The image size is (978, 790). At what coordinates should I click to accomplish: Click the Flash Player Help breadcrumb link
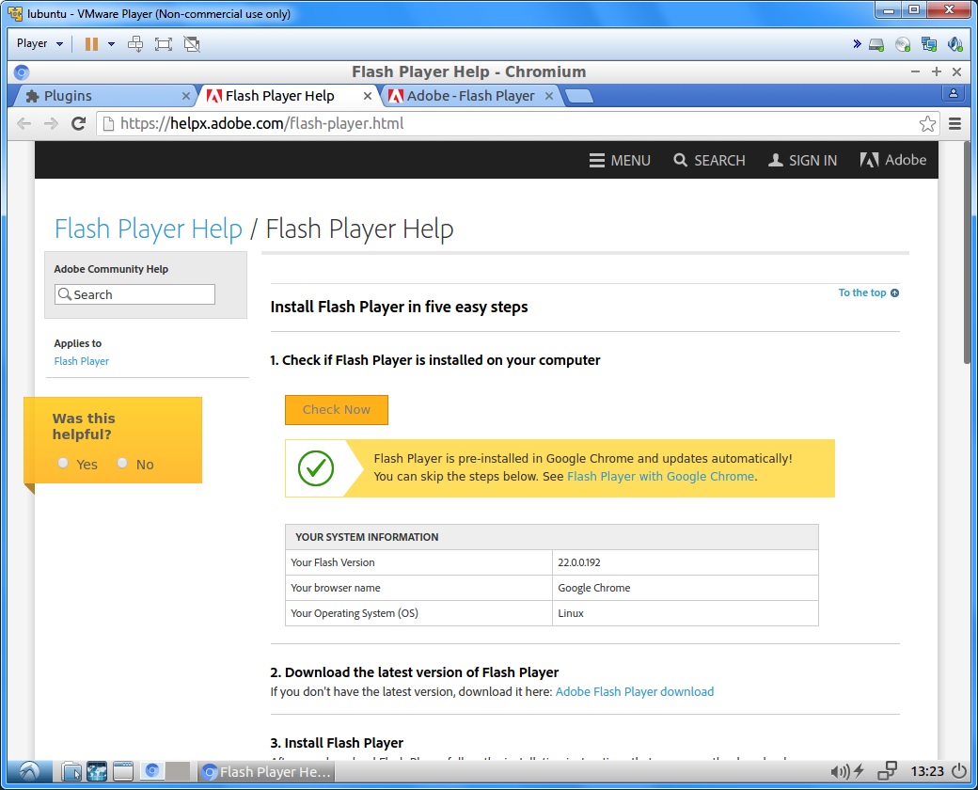coord(149,229)
